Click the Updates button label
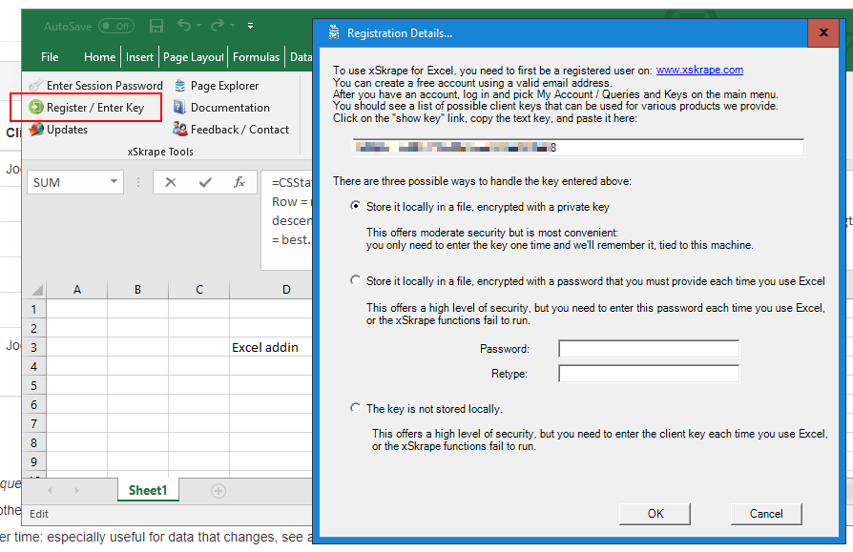 click(67, 130)
